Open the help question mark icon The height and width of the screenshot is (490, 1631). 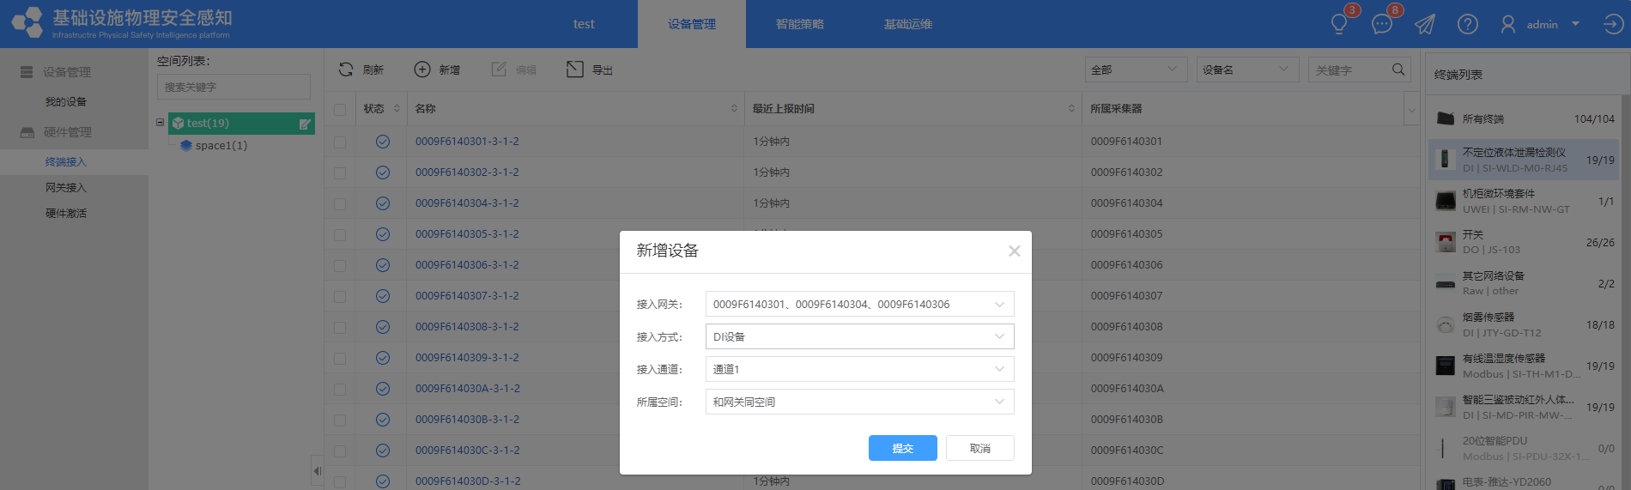click(x=1468, y=24)
